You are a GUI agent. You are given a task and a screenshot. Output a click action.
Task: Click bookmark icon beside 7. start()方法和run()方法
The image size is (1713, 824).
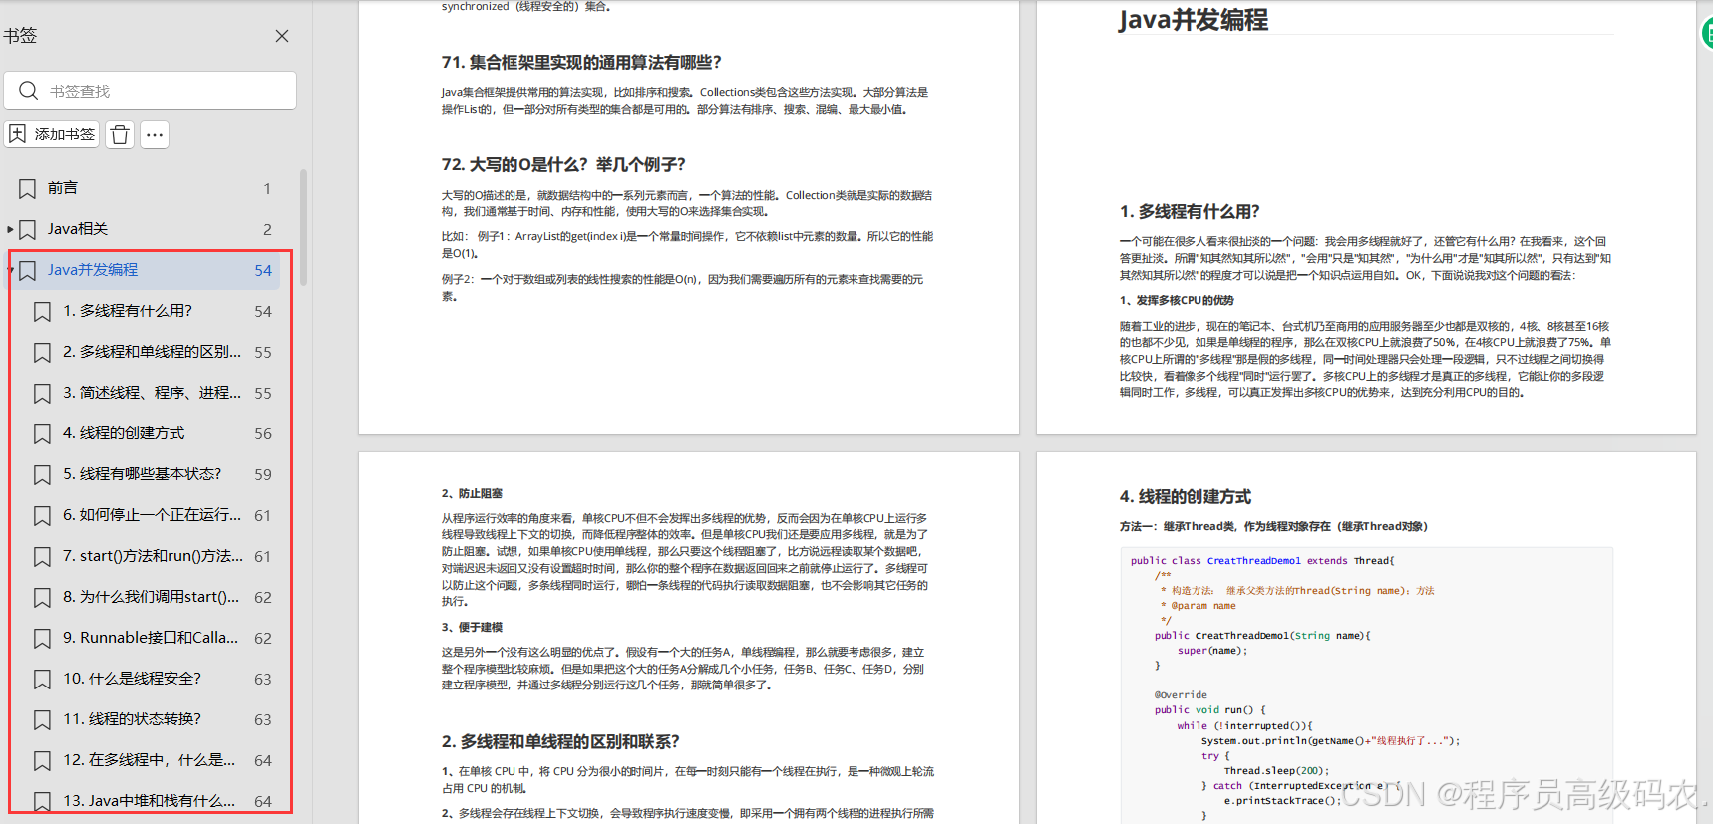click(x=42, y=557)
